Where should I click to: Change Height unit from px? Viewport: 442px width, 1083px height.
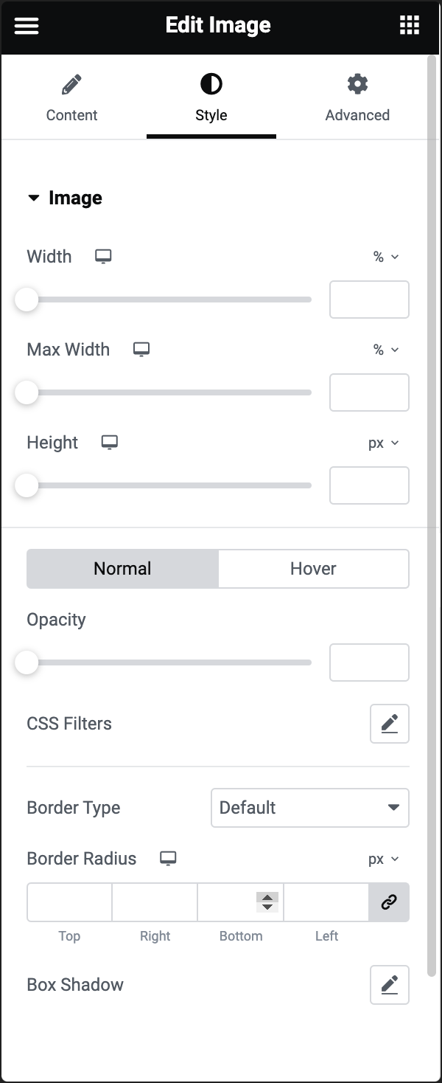pyautogui.click(x=383, y=443)
